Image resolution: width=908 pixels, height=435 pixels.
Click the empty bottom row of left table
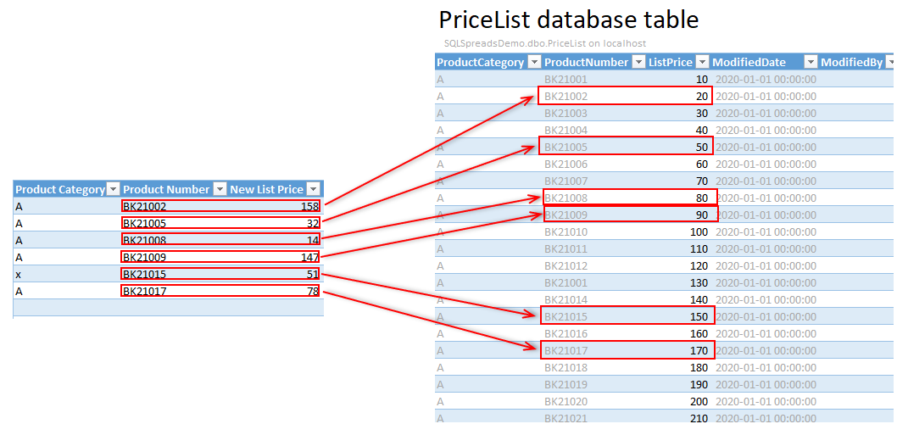pos(168,308)
